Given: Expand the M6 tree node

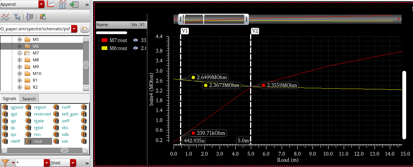Looking at the screenshot, I should (19, 47).
